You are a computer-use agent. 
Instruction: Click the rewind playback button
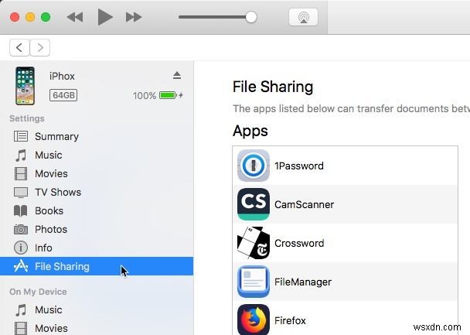coord(75,17)
